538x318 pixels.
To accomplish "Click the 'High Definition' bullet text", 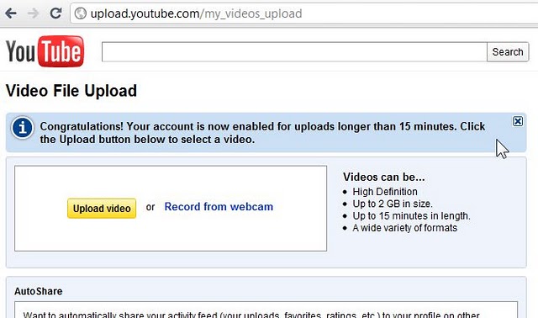I will tap(385, 192).
